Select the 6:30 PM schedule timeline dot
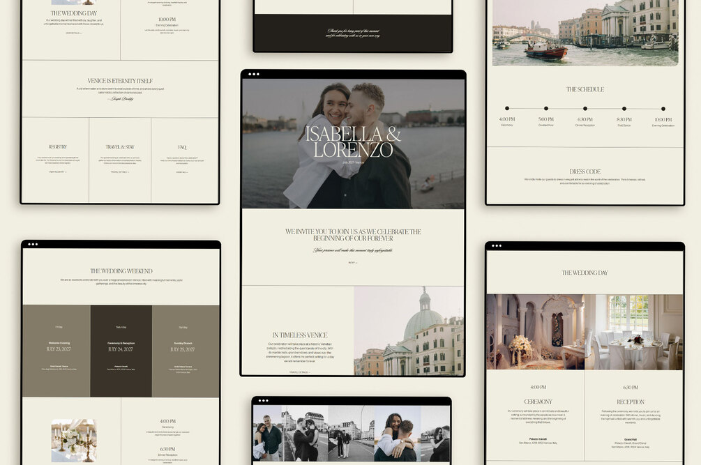Viewport: 701px width, 465px height. [585, 108]
